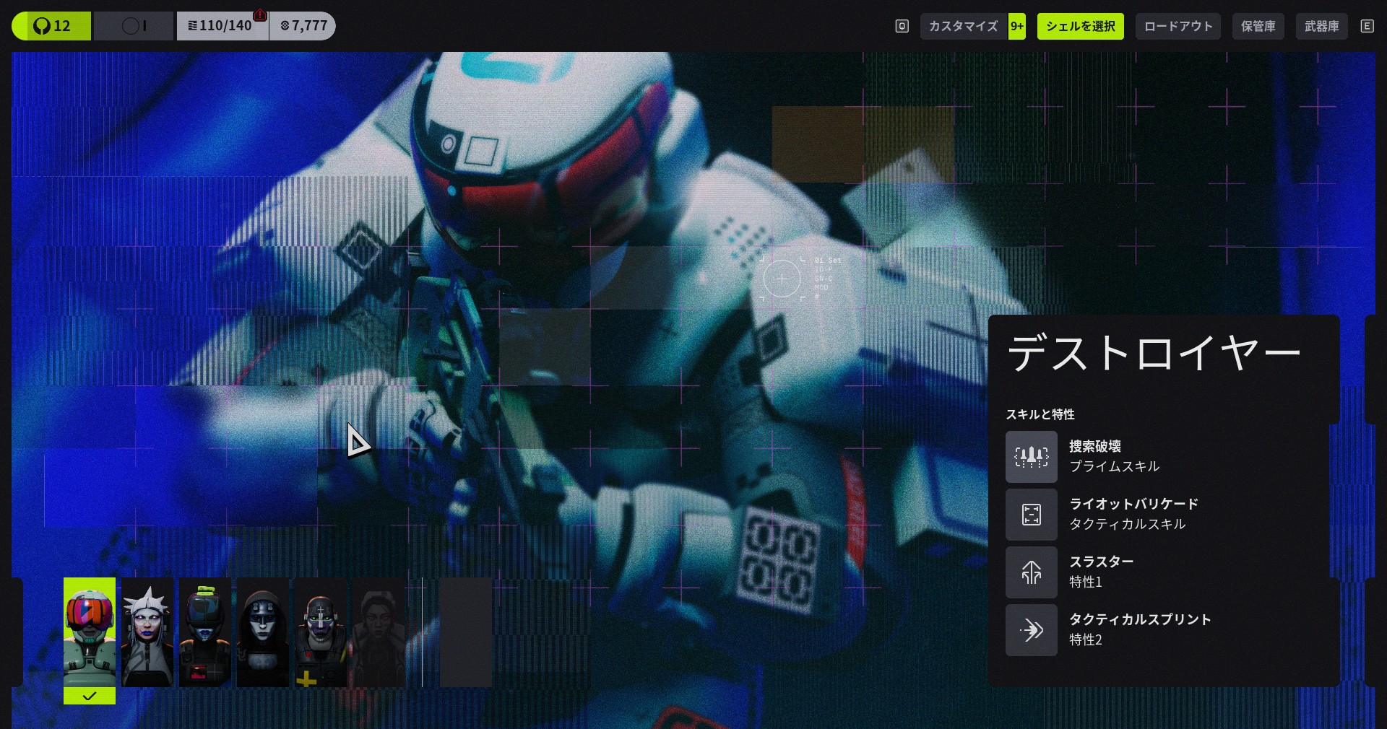Screen dimensions: 1387x729
Task: Choose the spiky white-haired shell portrait
Action: click(x=147, y=633)
